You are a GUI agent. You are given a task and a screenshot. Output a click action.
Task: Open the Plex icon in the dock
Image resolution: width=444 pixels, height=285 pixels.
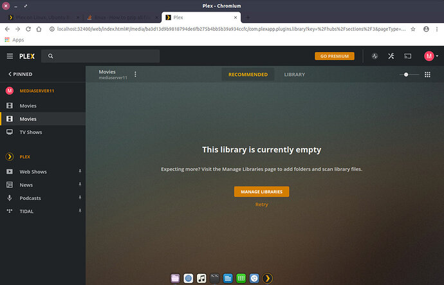(267, 278)
